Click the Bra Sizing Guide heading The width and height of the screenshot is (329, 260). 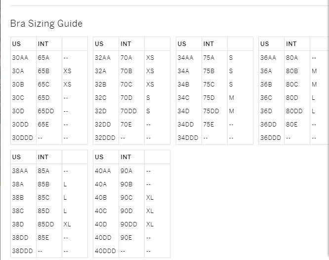(46, 23)
